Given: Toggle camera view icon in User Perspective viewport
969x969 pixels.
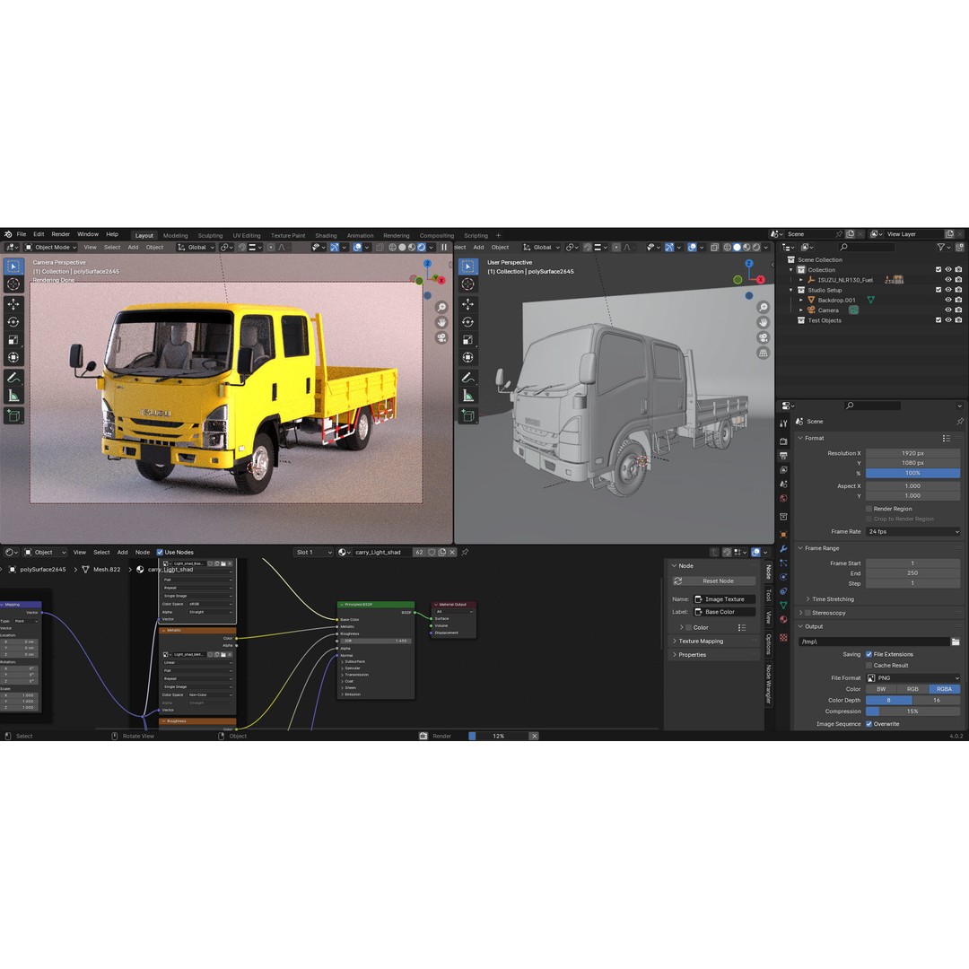Looking at the screenshot, I should click(764, 338).
